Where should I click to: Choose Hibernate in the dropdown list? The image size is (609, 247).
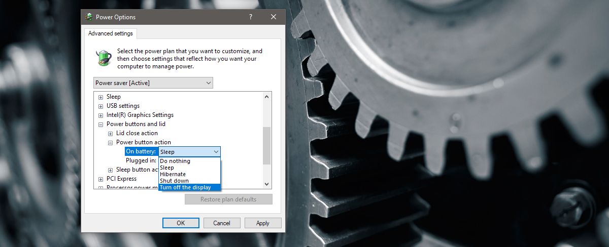click(189, 174)
